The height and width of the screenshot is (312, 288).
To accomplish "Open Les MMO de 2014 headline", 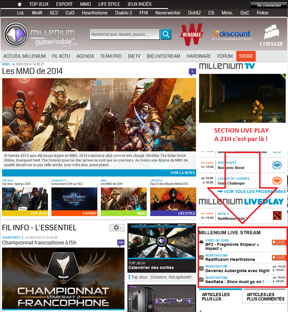I will point(32,71).
